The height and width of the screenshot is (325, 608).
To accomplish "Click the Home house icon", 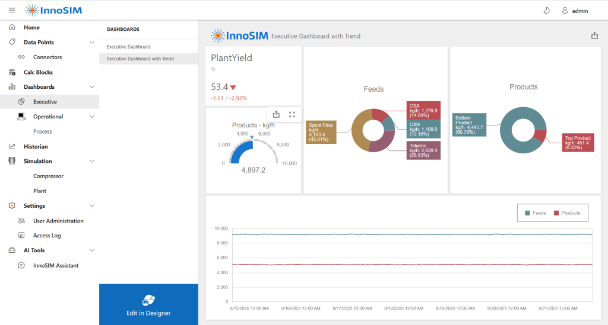I will 12,27.
